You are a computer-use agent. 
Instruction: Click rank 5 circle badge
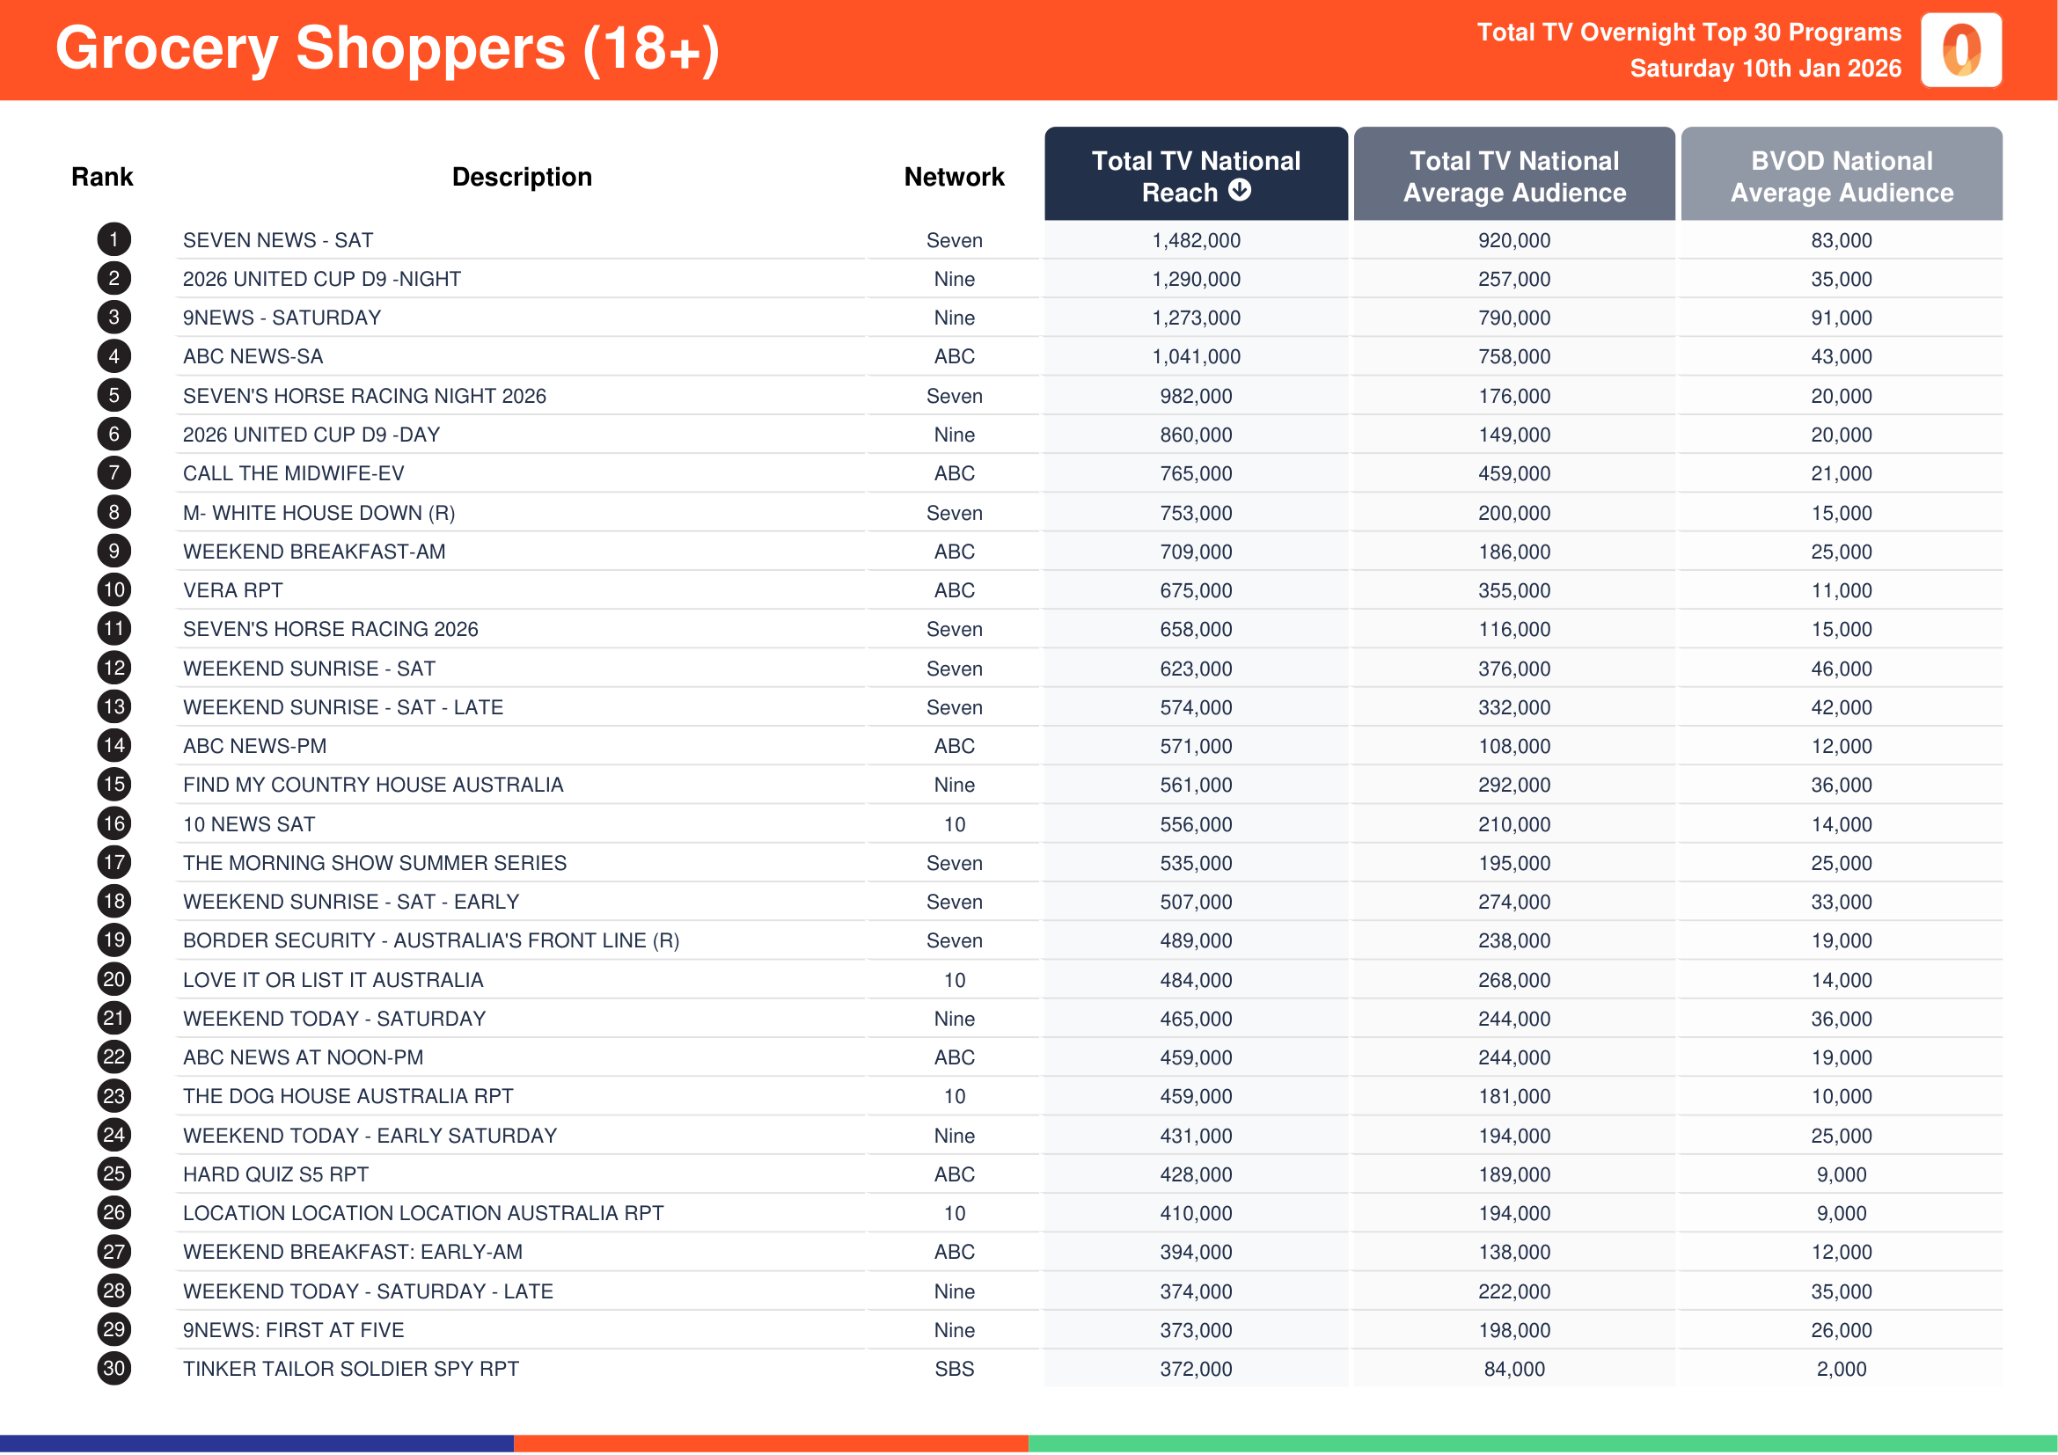tap(114, 395)
